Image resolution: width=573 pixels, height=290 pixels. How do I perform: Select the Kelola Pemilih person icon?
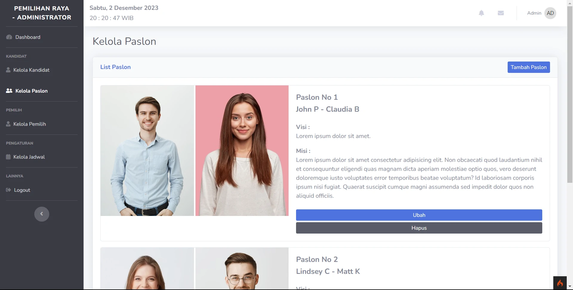tap(8, 124)
